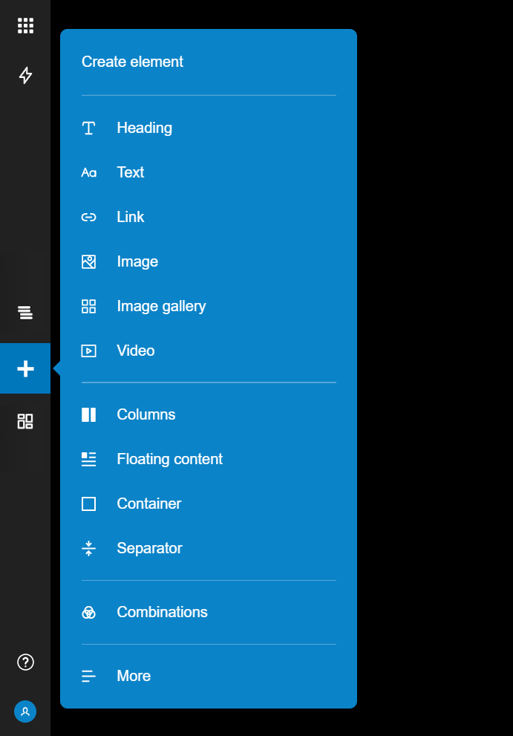Open the stacked layers icon in the sidebar

(x=25, y=312)
